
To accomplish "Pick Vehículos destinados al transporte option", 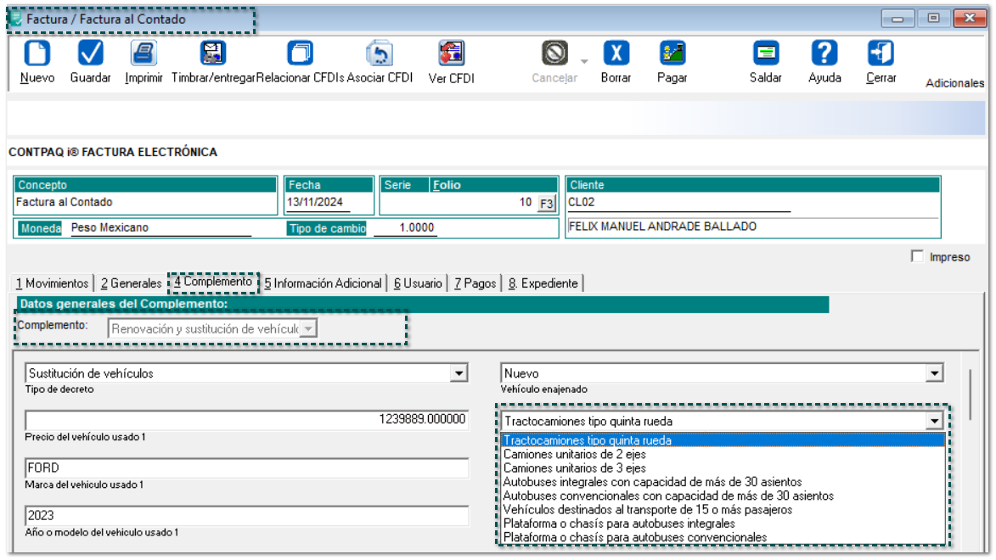I will point(723,510).
